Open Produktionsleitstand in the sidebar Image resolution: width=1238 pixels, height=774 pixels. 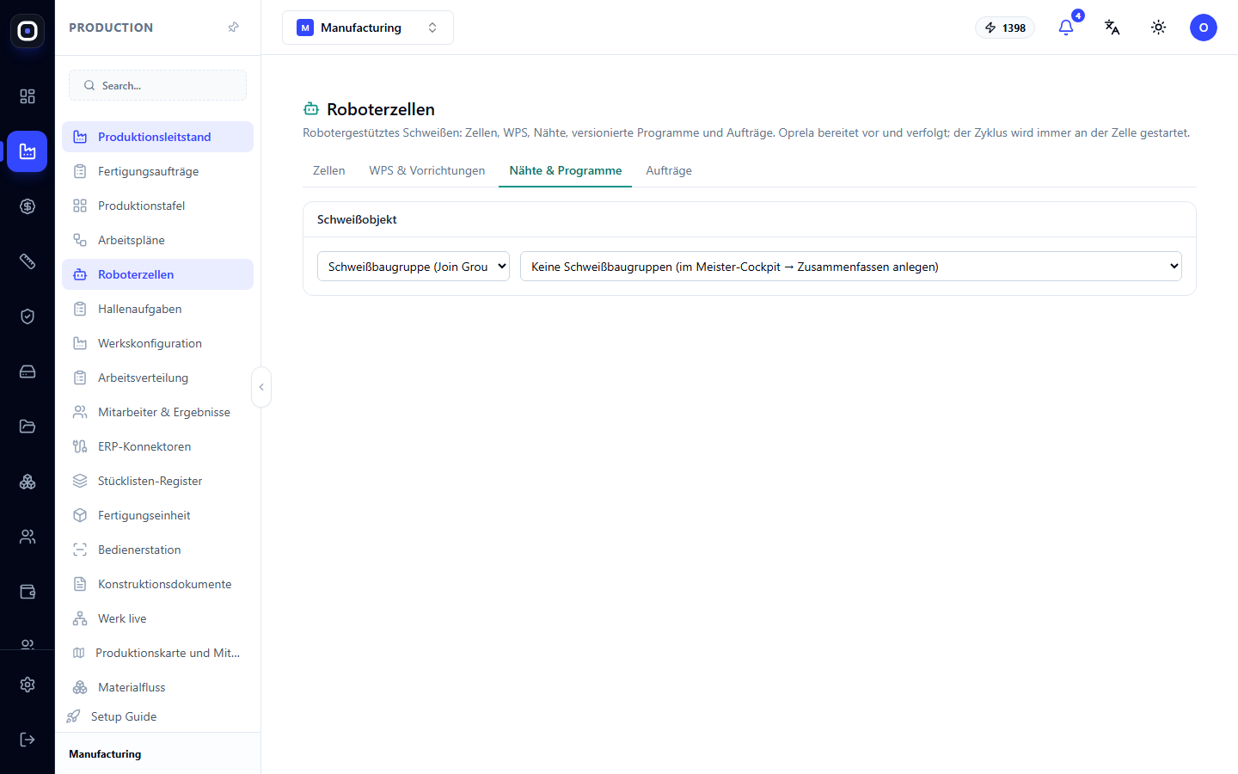[x=158, y=137]
